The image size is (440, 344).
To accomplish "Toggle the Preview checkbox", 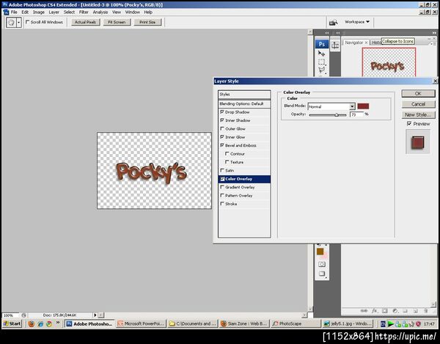I will [x=409, y=123].
